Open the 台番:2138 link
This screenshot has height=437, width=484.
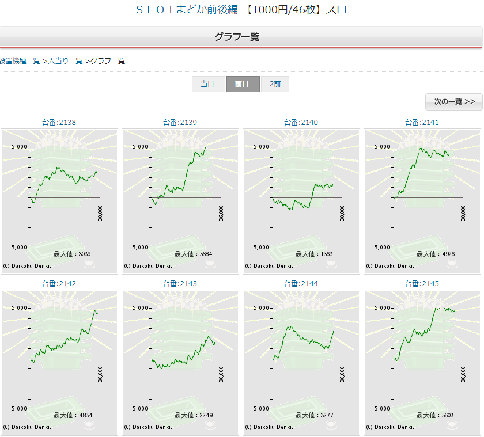click(59, 122)
